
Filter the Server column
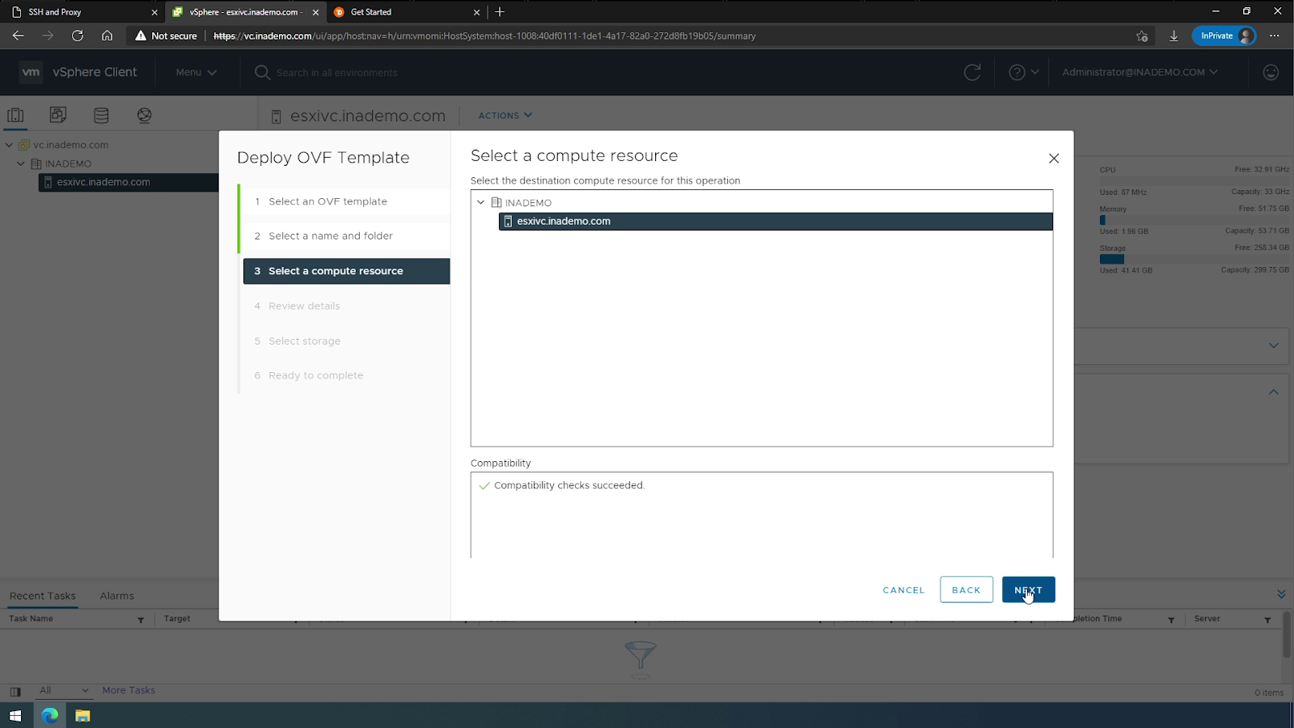1267,620
